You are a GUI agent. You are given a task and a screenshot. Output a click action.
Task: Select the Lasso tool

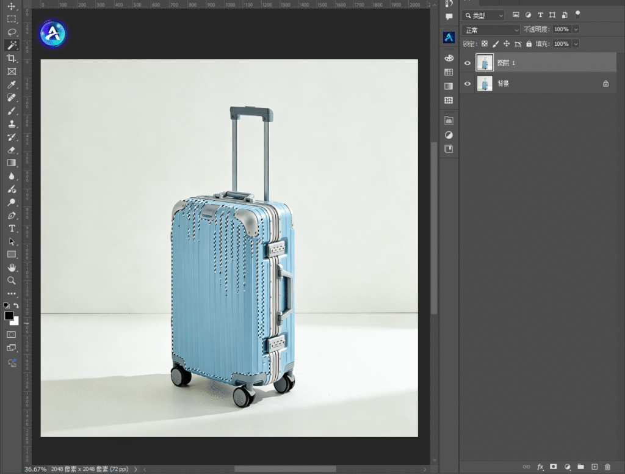(x=12, y=32)
